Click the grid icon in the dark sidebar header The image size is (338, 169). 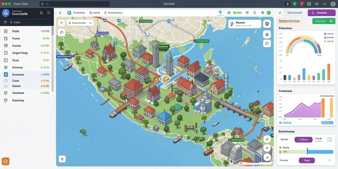[49, 13]
